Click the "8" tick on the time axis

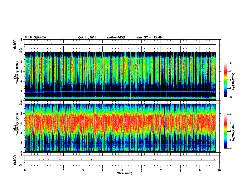(180, 170)
